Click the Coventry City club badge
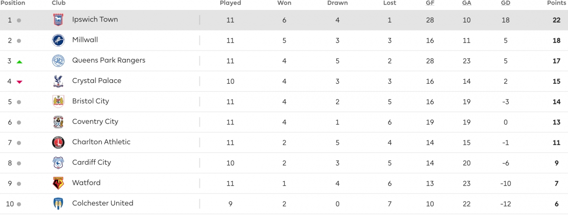Screen dimensions: 568x216 58,122
